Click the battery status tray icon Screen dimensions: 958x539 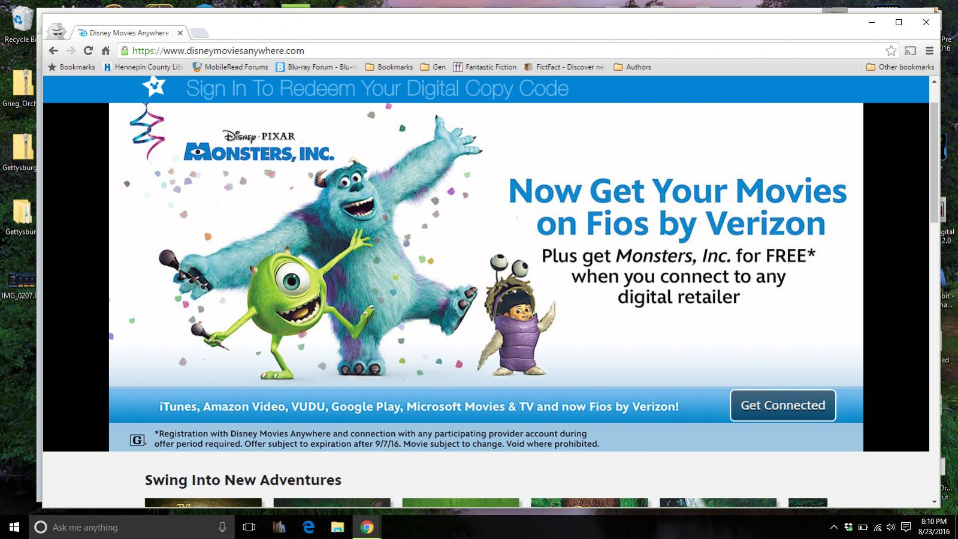(x=863, y=528)
